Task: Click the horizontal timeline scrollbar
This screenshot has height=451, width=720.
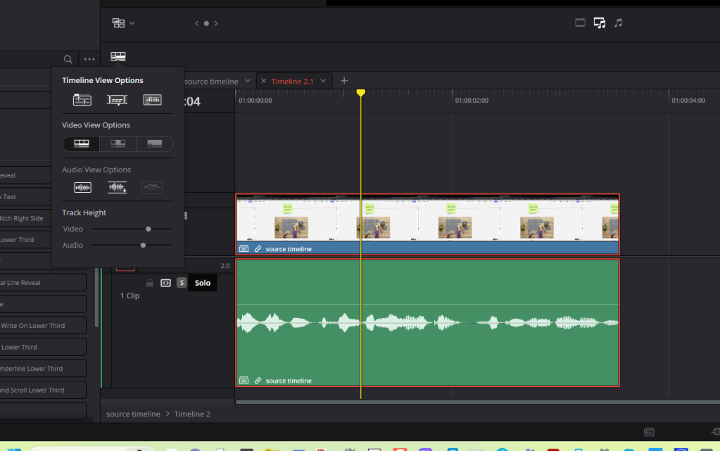Action: pyautogui.click(x=478, y=402)
